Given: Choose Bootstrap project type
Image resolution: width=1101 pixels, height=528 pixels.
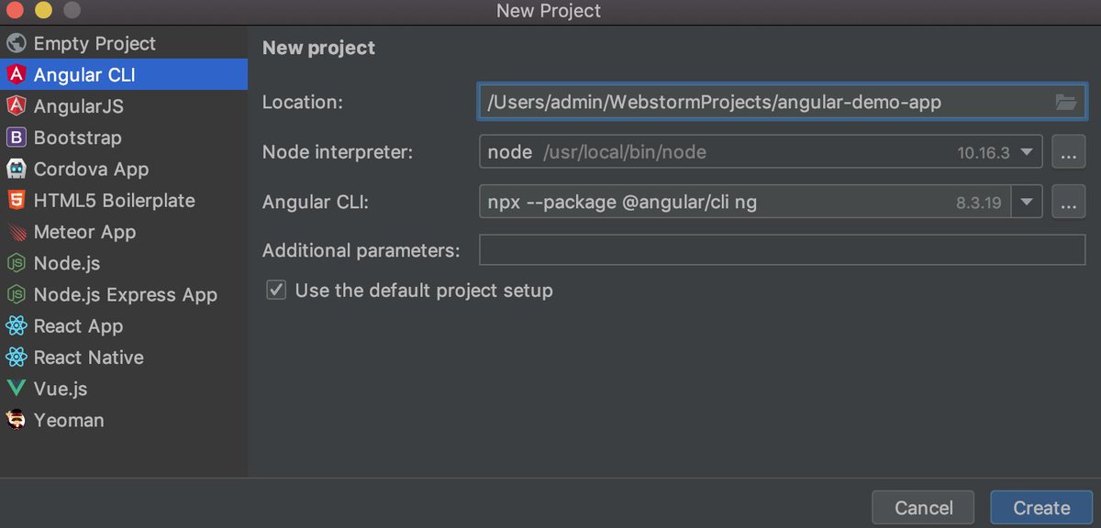Looking at the screenshot, I should pos(124,137).
